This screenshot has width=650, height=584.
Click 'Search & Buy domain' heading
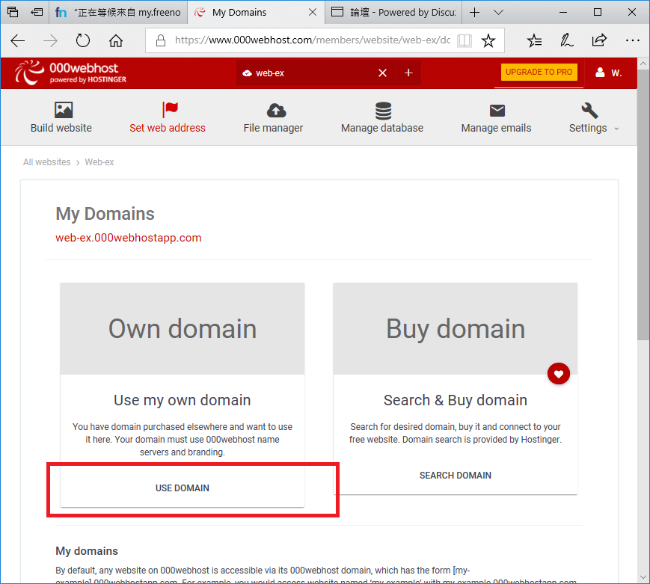coord(456,400)
